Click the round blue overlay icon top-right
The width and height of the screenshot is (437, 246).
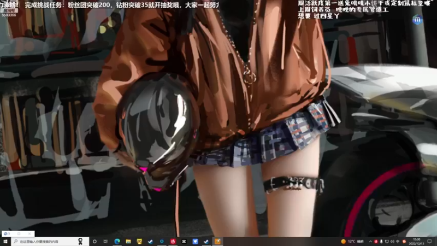[417, 20]
